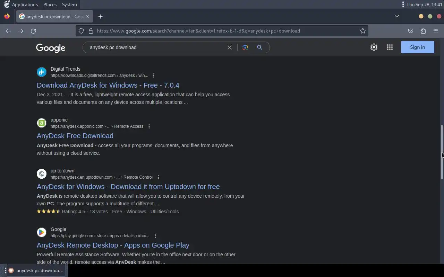Open Google quick settings gear
This screenshot has height=277, width=444.
pos(374,47)
